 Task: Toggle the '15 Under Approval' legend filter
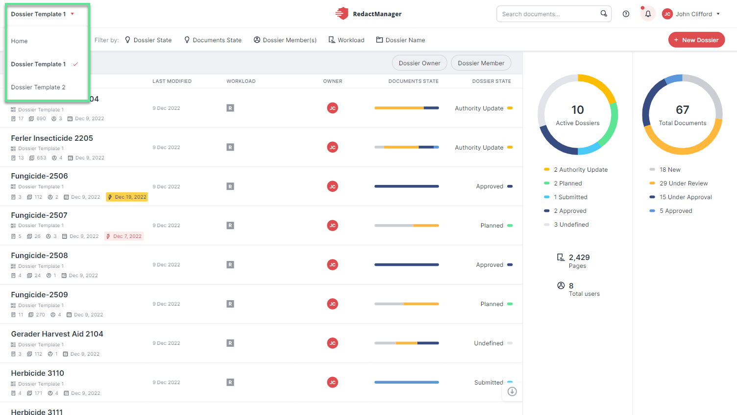tap(681, 197)
